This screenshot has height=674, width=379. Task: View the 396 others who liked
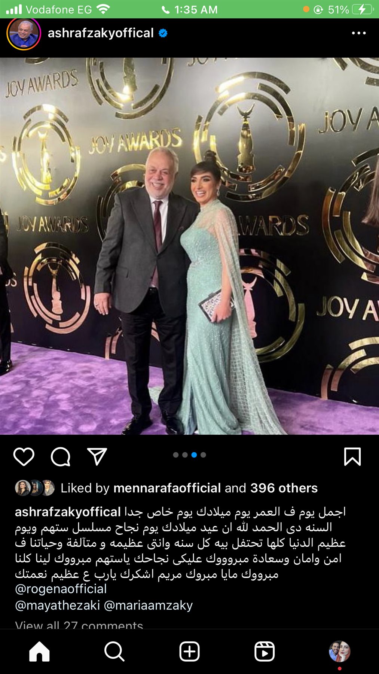[284, 488]
